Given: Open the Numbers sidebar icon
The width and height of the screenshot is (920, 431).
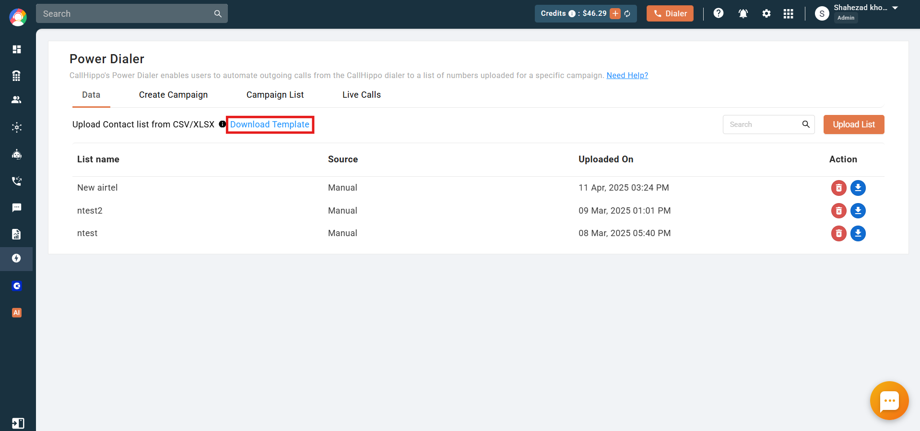Looking at the screenshot, I should [17, 76].
